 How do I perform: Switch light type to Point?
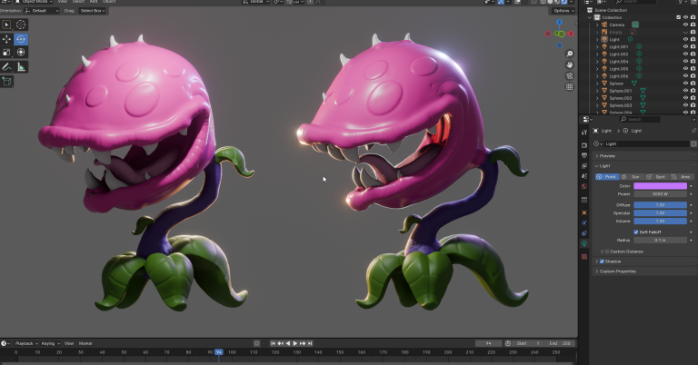(x=607, y=177)
